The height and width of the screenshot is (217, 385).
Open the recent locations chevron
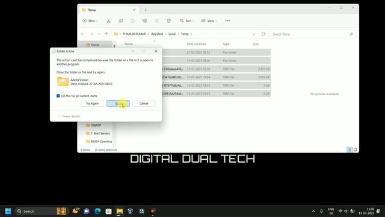click(99, 34)
